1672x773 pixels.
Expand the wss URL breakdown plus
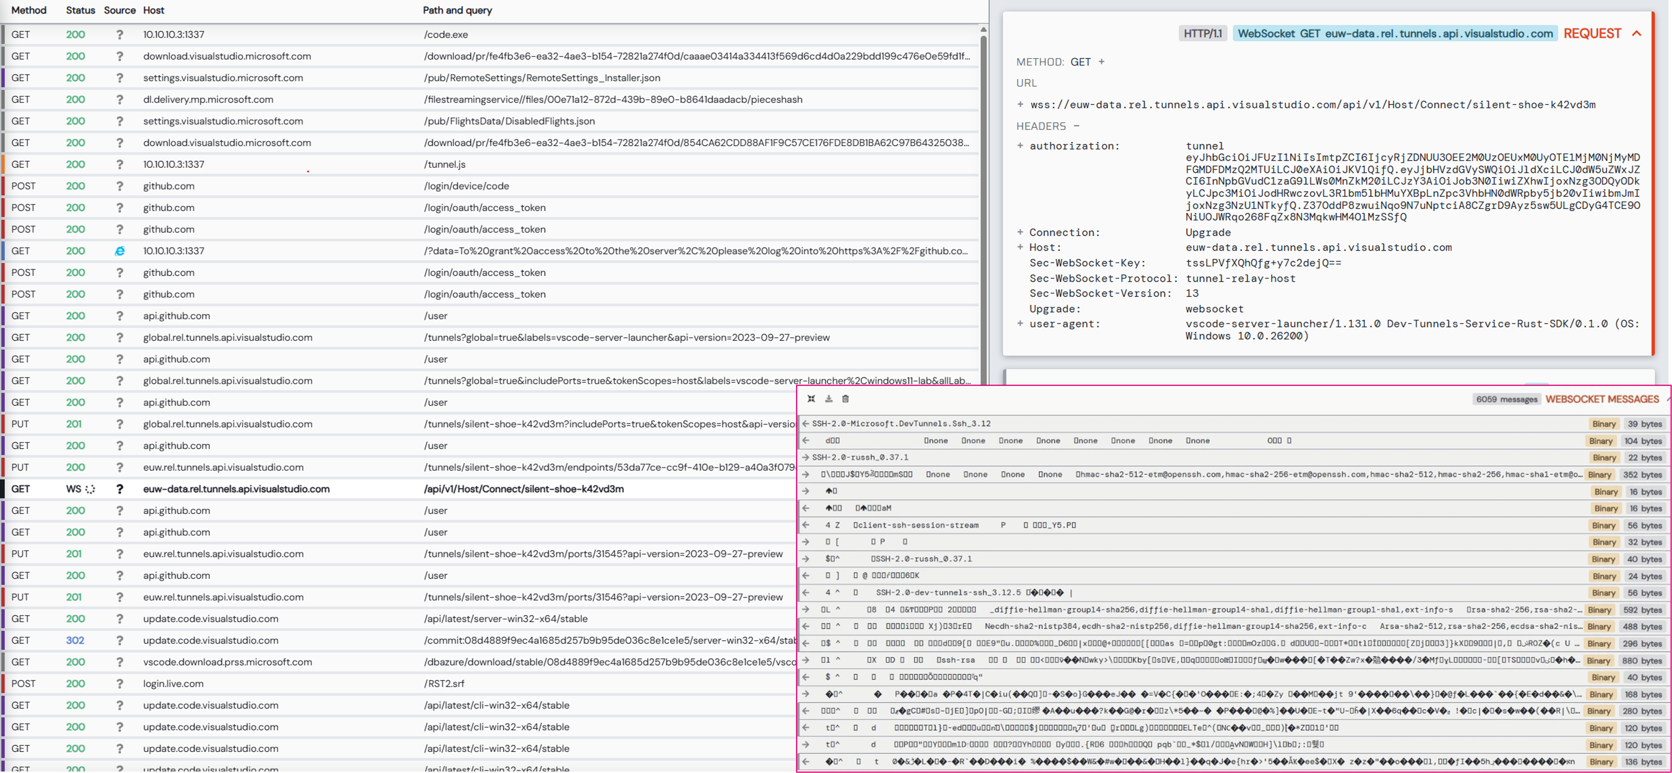click(1021, 105)
